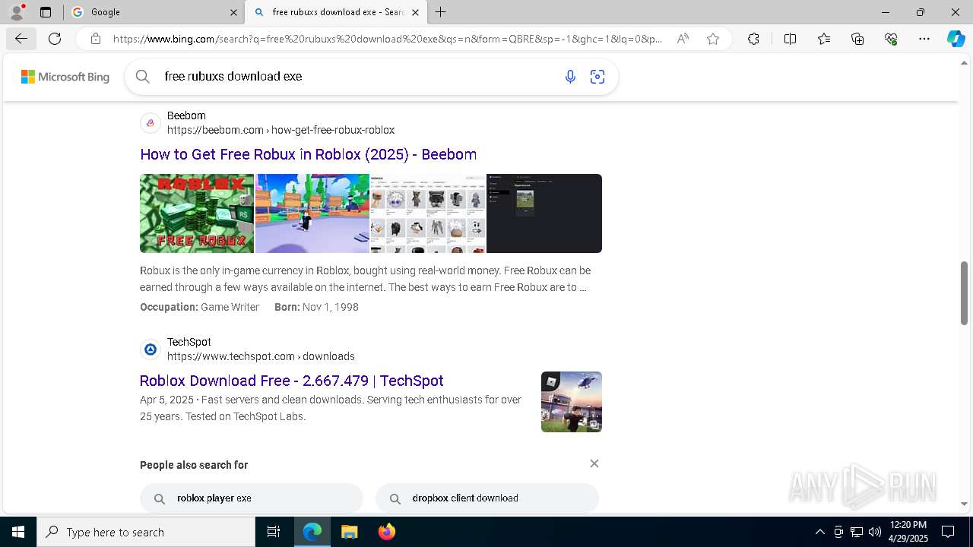Open the Favorites list
Viewport: 973px width, 547px height.
pyautogui.click(x=824, y=39)
